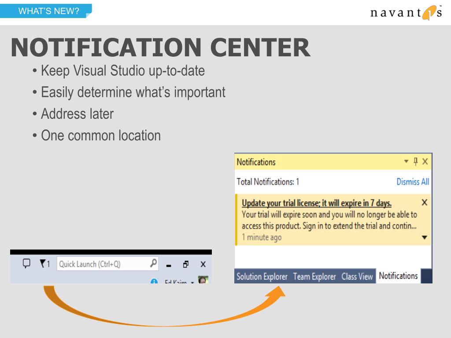Click the WHAT'S NEW? banner label
The width and height of the screenshot is (451, 338).
[x=48, y=11]
